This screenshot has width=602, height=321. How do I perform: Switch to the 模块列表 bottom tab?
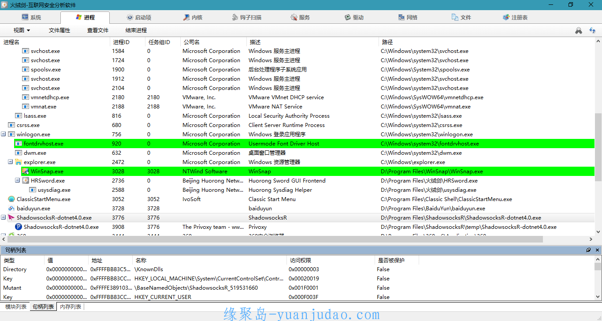[16, 306]
